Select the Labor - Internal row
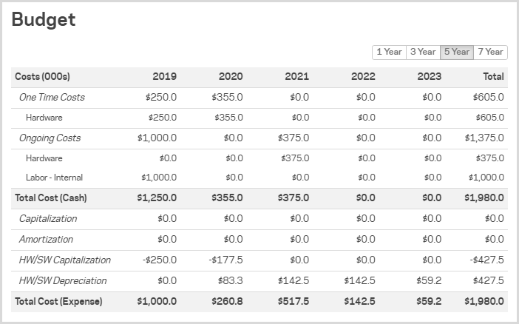Viewport: 519px width, 324px height. click(x=54, y=178)
